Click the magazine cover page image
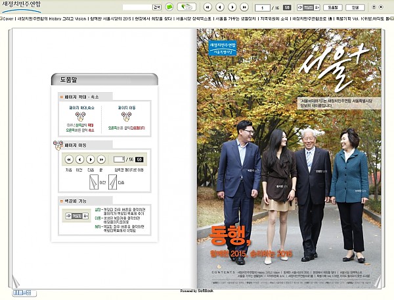394x300 pixels. point(289,159)
